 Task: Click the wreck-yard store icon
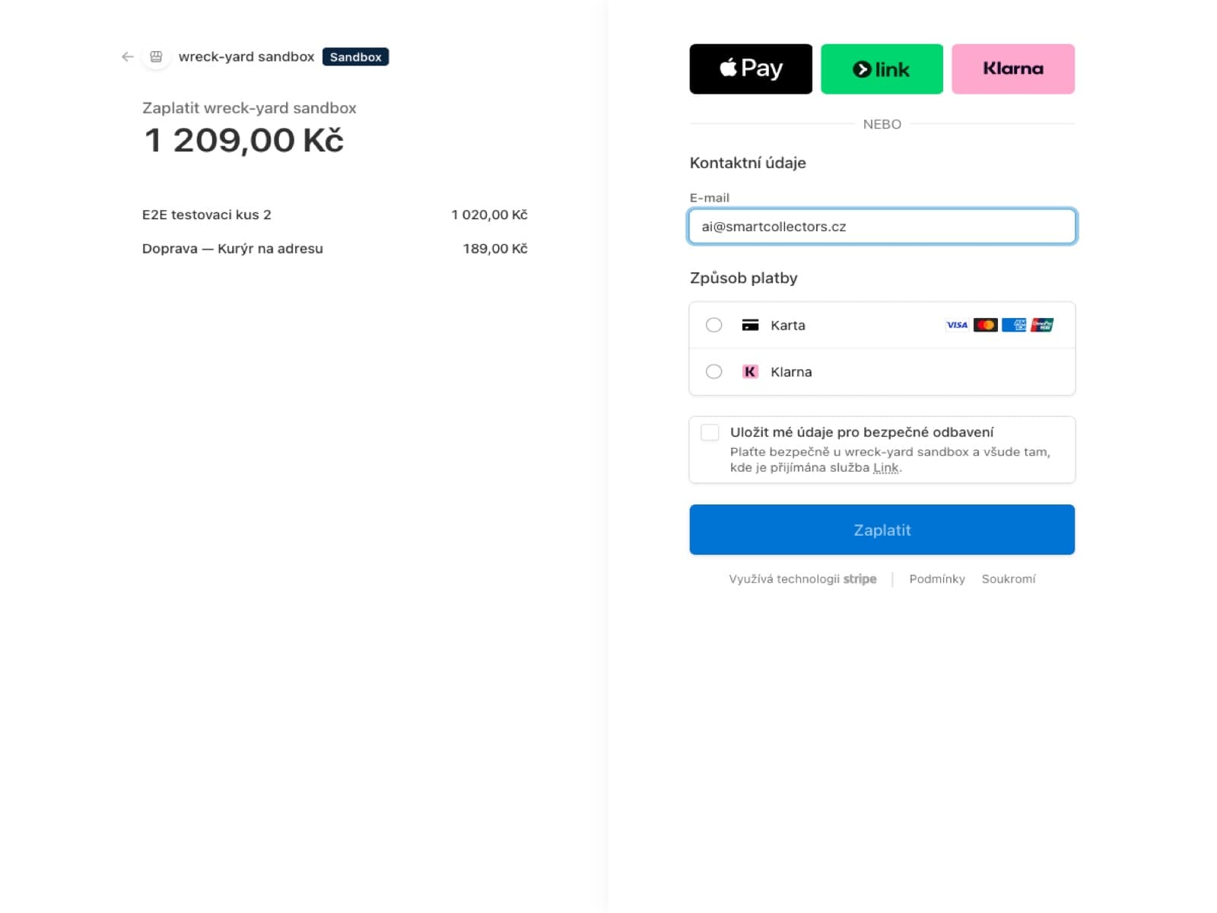[156, 57]
